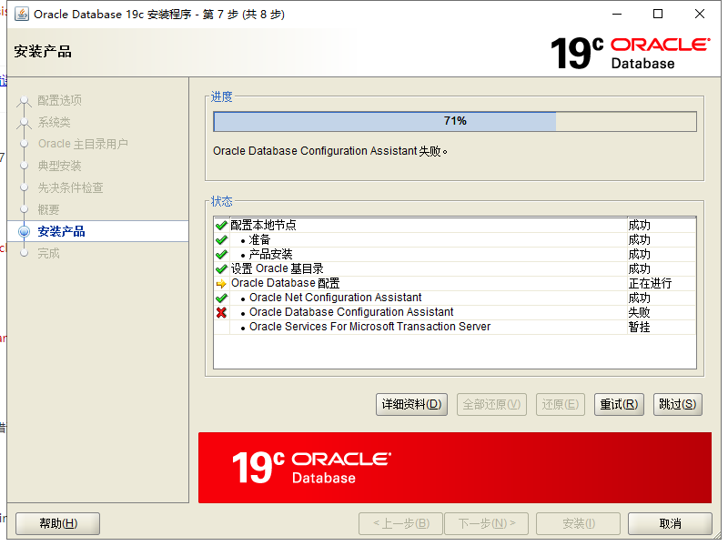Click the yellow in-progress arrow beside Oracle Database 配置
Viewport: 728px width, 546px height.
[x=222, y=283]
